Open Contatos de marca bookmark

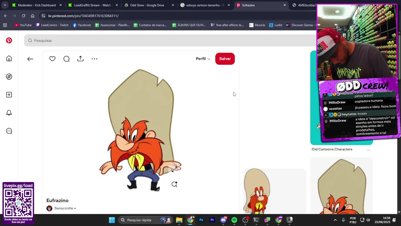tap(150, 25)
